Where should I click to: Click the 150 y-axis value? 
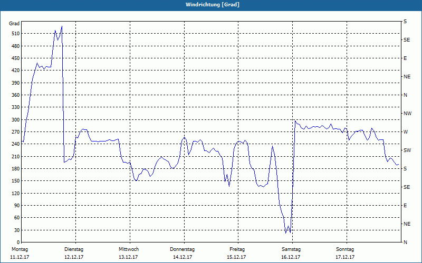15,180
